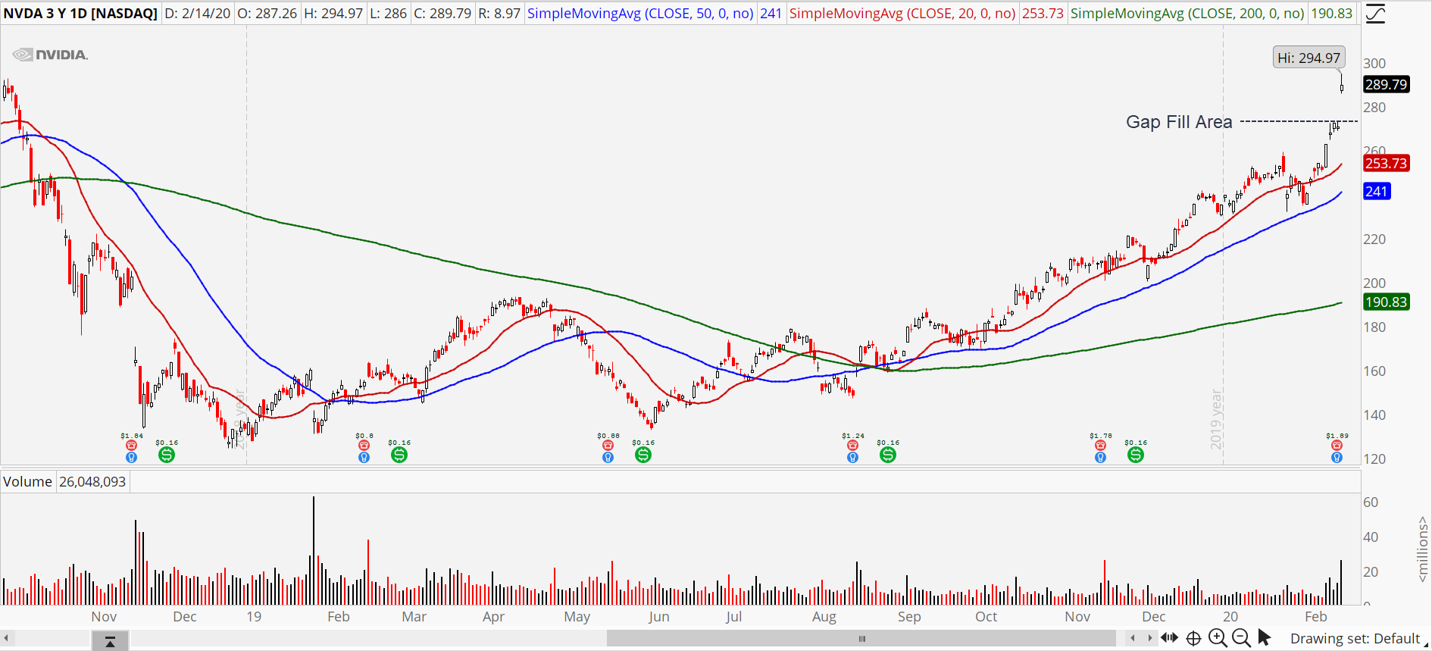Click the green dividend icon before the Dec axis label

[1136, 455]
